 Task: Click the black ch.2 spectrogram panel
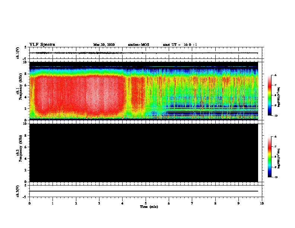pos(144,153)
